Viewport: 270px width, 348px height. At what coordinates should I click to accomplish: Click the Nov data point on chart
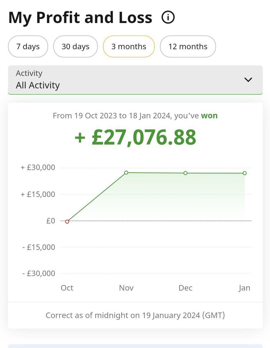(x=126, y=173)
